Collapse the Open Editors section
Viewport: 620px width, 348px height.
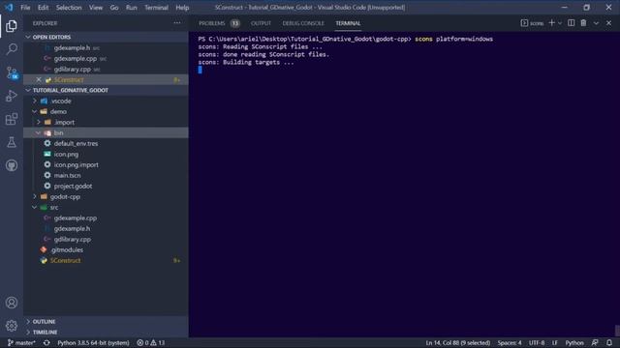point(106,37)
